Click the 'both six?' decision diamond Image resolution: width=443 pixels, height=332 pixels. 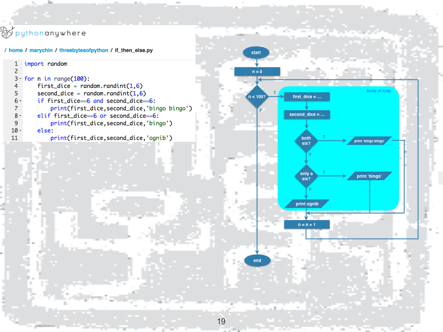coord(306,140)
